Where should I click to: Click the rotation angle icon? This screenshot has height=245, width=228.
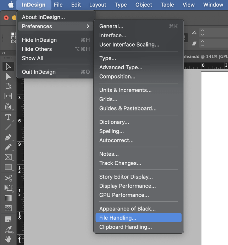[194, 32]
